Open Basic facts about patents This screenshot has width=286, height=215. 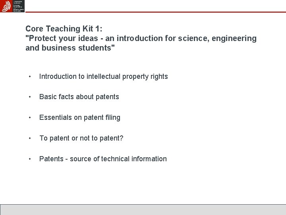[x=79, y=97]
